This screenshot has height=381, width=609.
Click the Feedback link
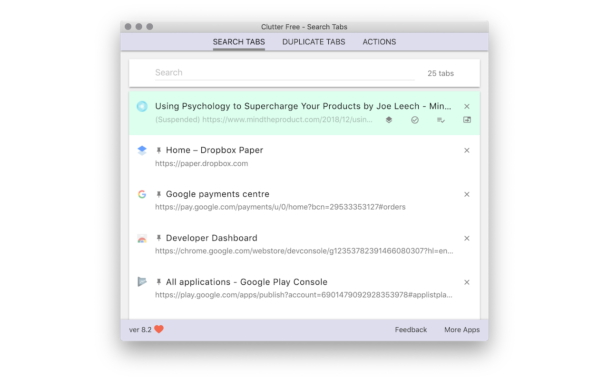click(411, 329)
